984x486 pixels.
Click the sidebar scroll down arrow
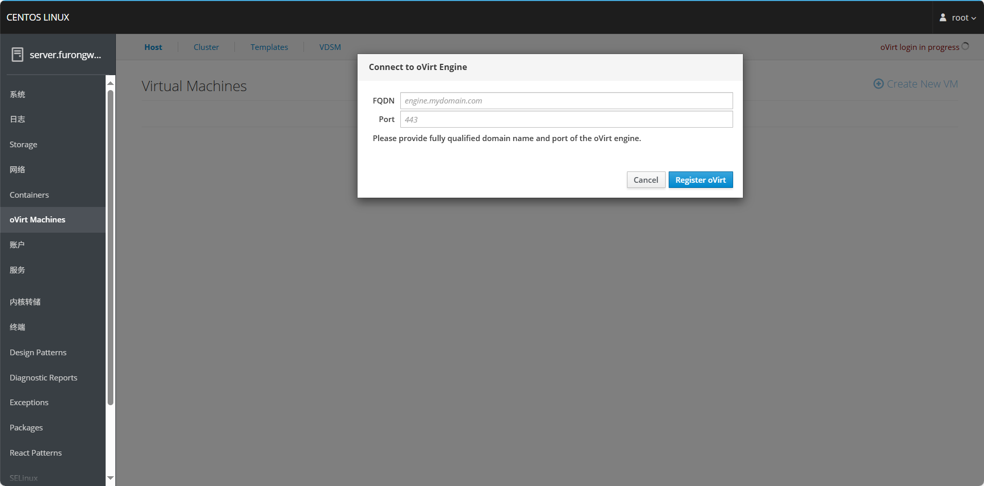tap(110, 478)
